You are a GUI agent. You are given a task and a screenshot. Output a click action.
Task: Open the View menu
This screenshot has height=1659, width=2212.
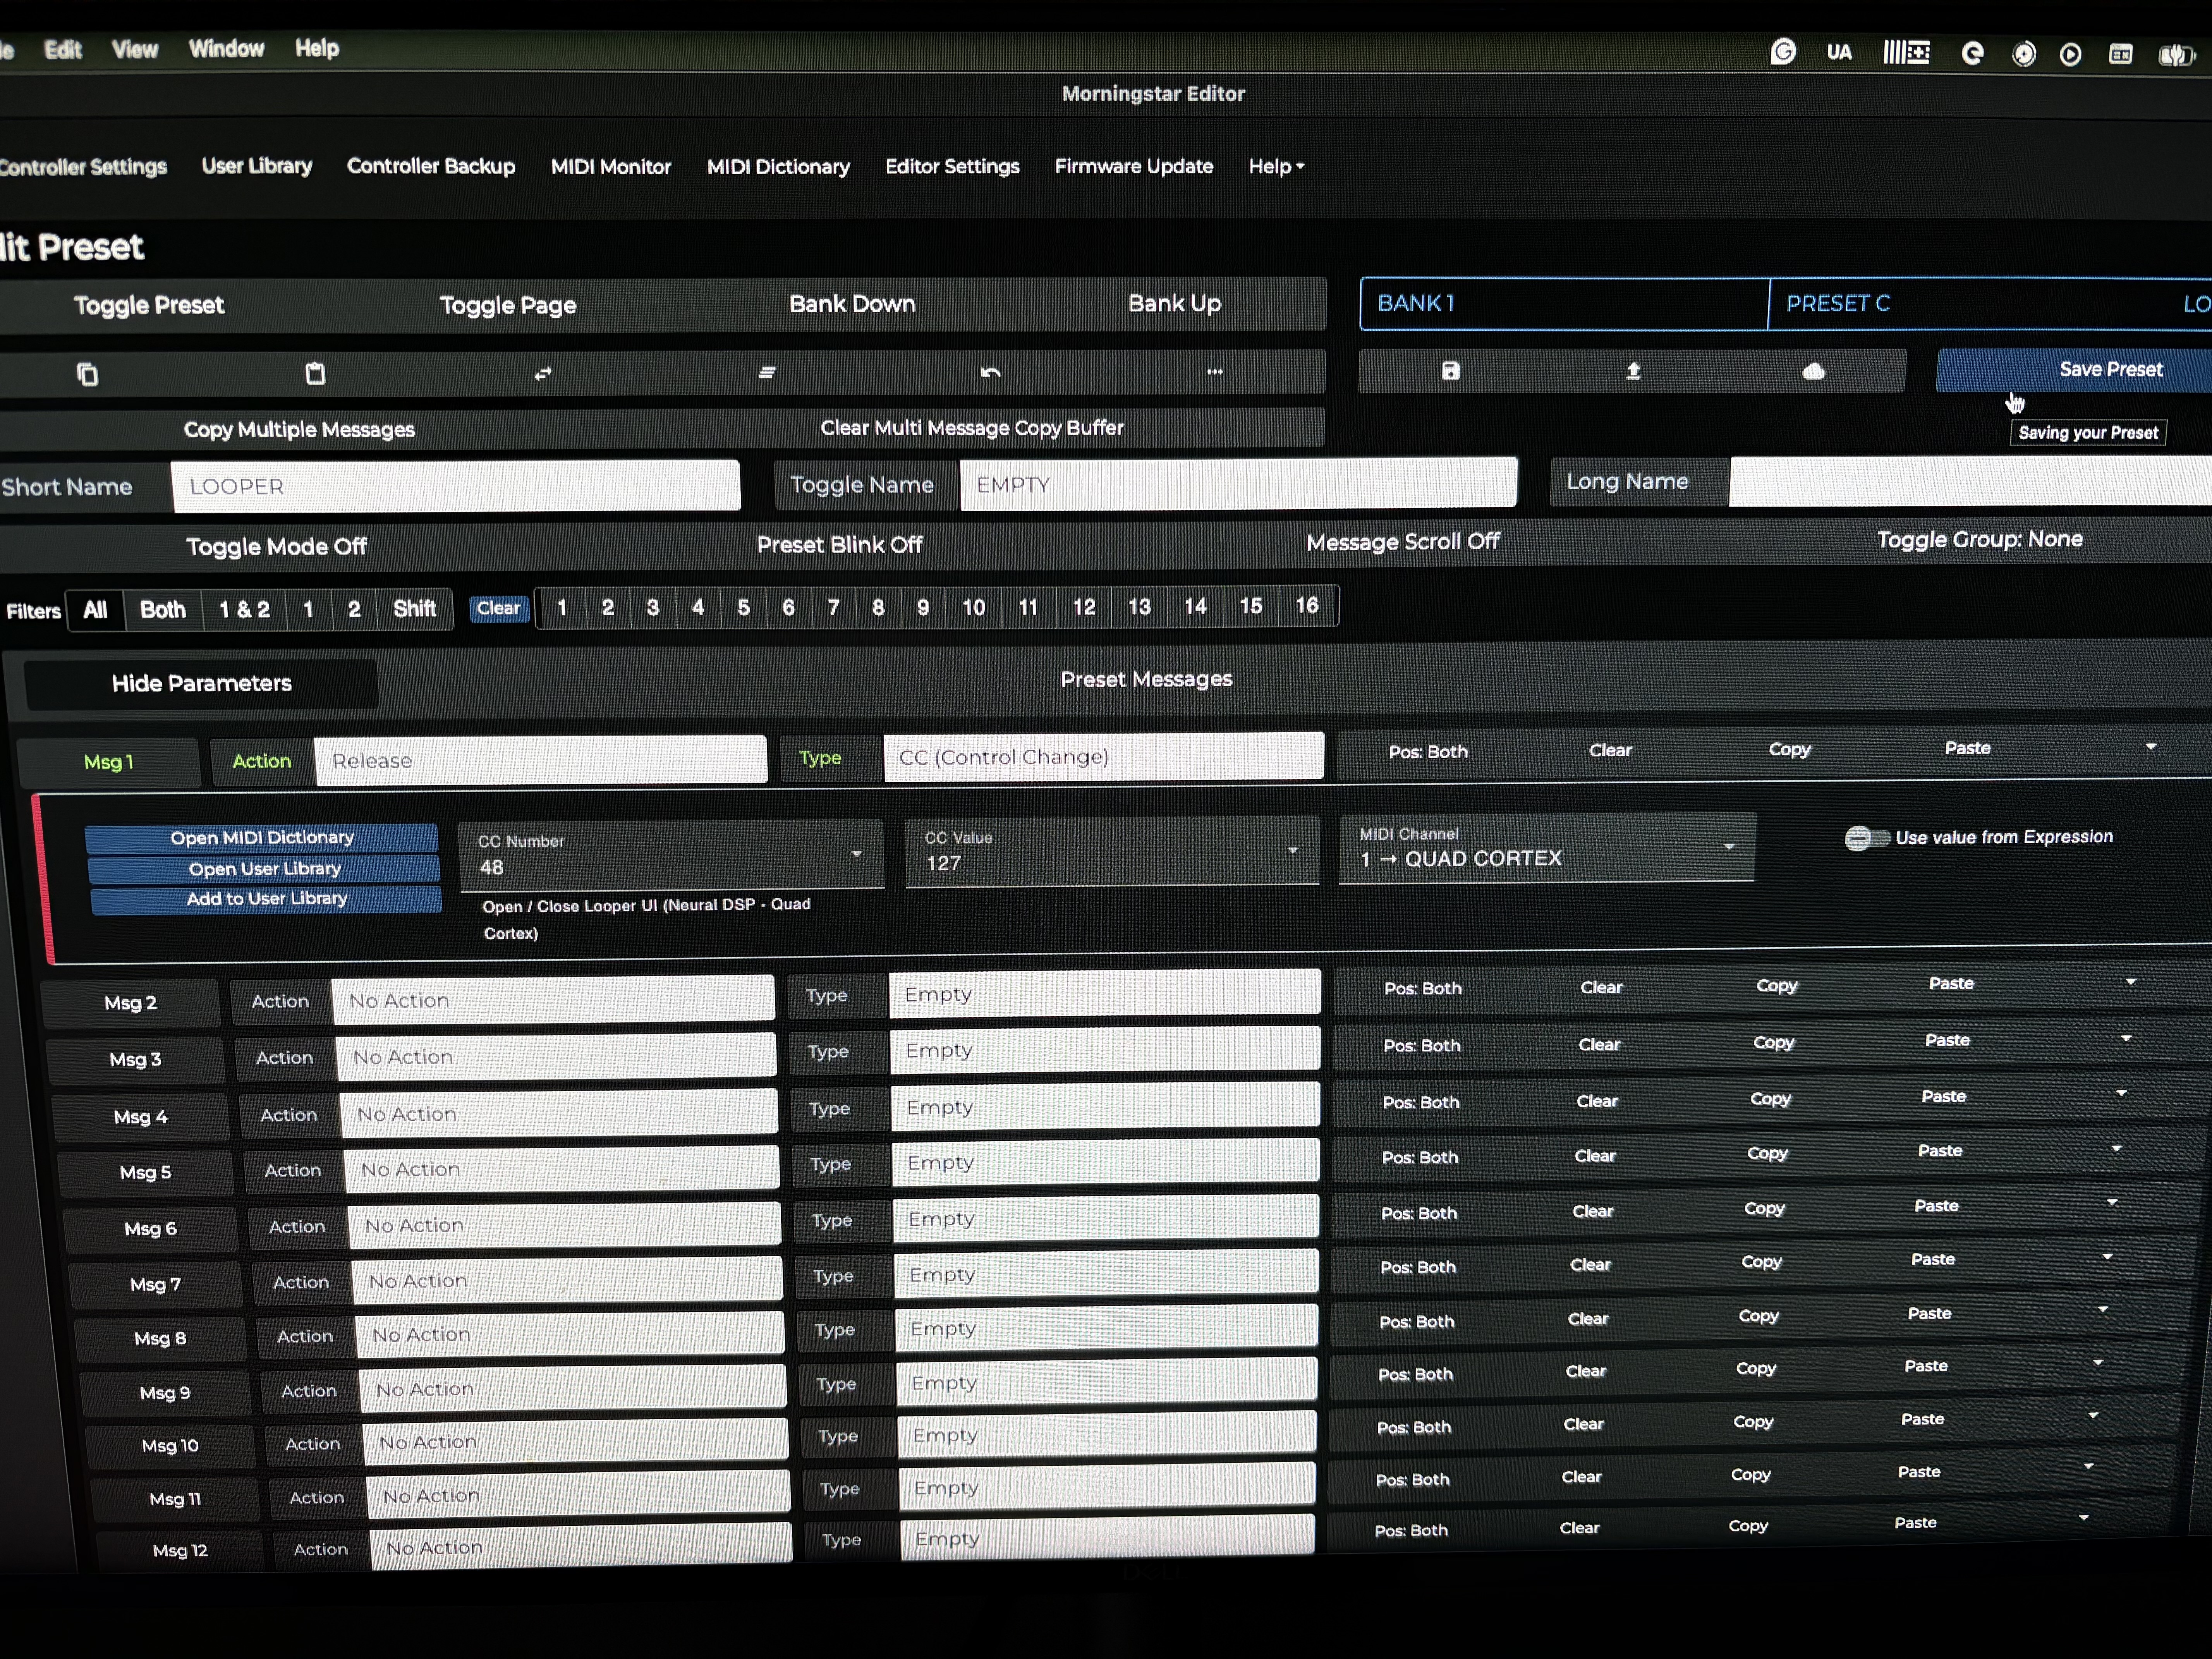(x=135, y=49)
